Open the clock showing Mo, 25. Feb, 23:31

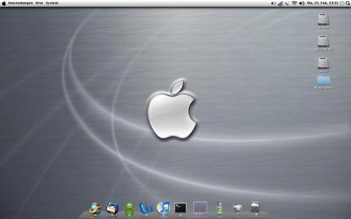[322, 3]
